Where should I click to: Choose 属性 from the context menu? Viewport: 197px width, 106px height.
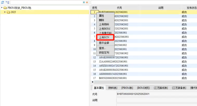pyautogui.click(x=102, y=16)
